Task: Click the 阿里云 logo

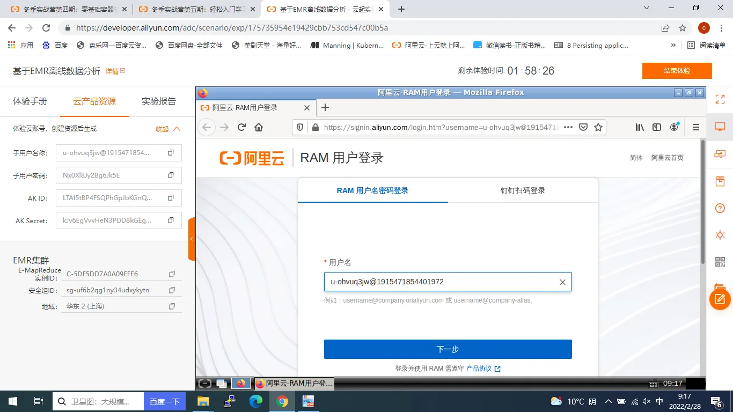Action: pyautogui.click(x=252, y=158)
